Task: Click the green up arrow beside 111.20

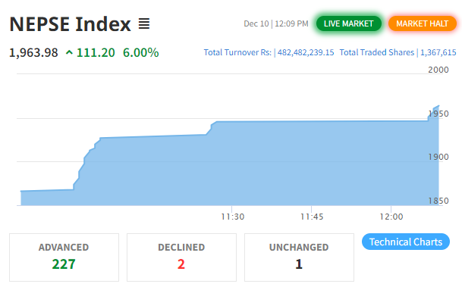Action: click(x=69, y=53)
